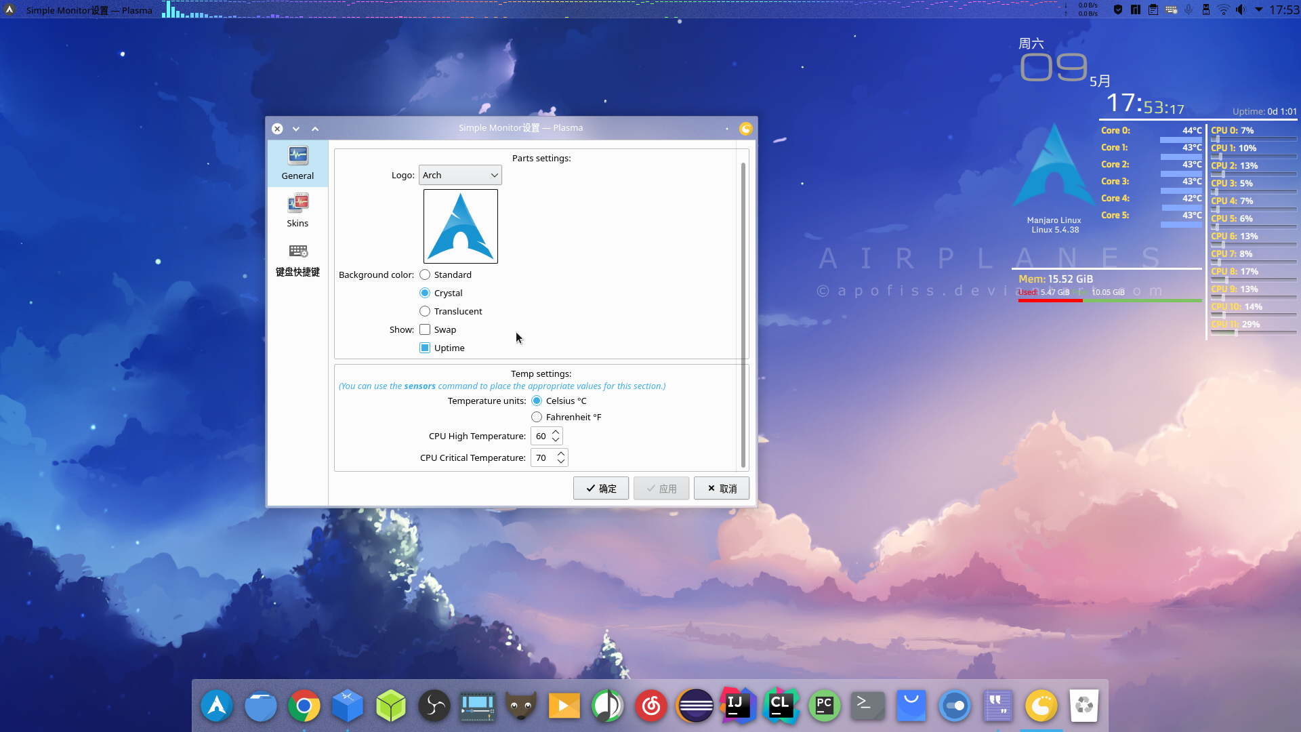1301x732 pixels.
Task: Open the clipboard manager in the system tray
Action: tap(1153, 9)
